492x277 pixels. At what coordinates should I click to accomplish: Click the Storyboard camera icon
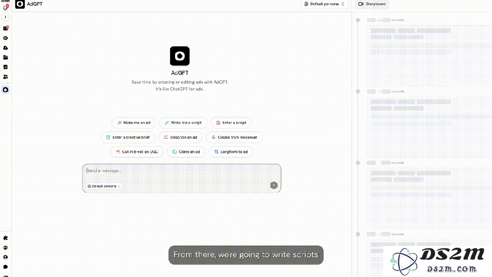361,4
